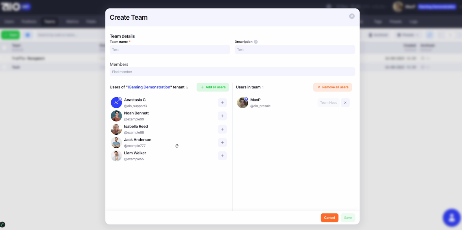Cancel team creation
The width and height of the screenshot is (462, 230).
coord(329,218)
